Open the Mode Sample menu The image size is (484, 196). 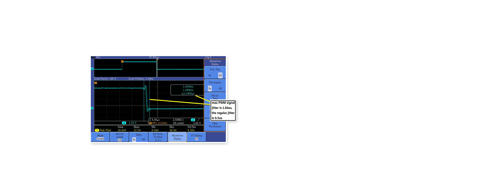pyautogui.click(x=100, y=137)
